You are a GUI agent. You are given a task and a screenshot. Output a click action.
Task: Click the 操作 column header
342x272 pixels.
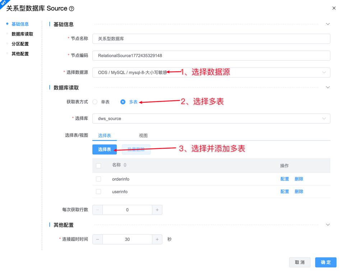[284, 166]
